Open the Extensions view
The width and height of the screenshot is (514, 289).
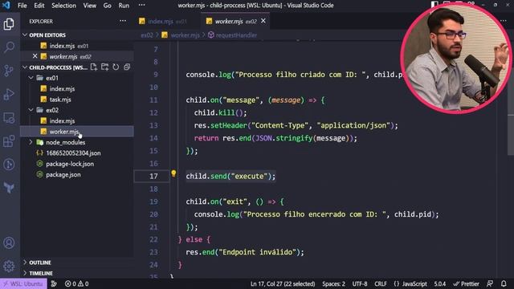(9, 141)
